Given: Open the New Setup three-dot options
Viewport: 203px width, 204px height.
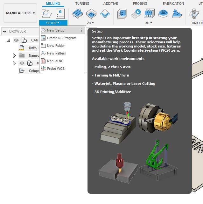Looking at the screenshot, I should pos(81,30).
